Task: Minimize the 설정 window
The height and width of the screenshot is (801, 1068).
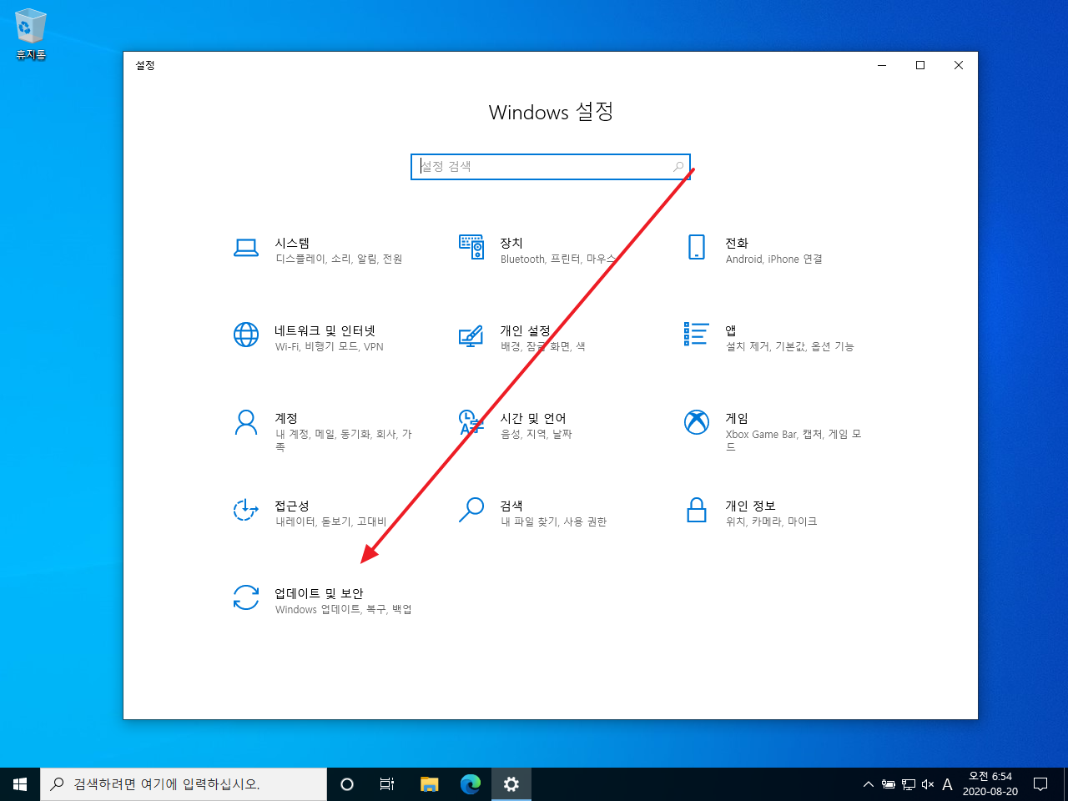Action: pyautogui.click(x=882, y=65)
